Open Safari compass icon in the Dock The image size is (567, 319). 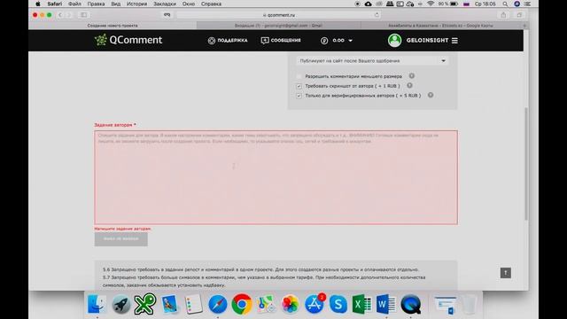[x=218, y=304]
